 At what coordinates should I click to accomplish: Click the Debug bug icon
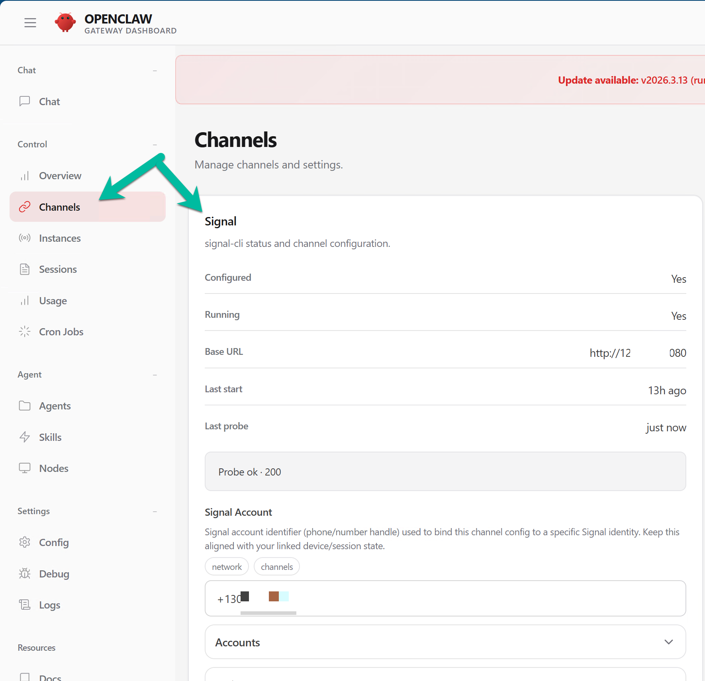click(x=25, y=573)
